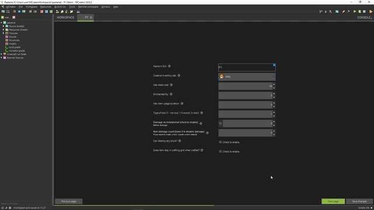Screen dimensions: 374x210
Task: Increase Max stack size value
Action: pos(274,84)
